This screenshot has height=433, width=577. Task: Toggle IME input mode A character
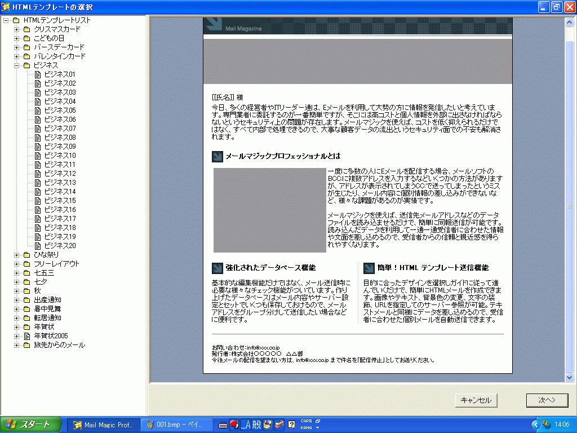(246, 425)
